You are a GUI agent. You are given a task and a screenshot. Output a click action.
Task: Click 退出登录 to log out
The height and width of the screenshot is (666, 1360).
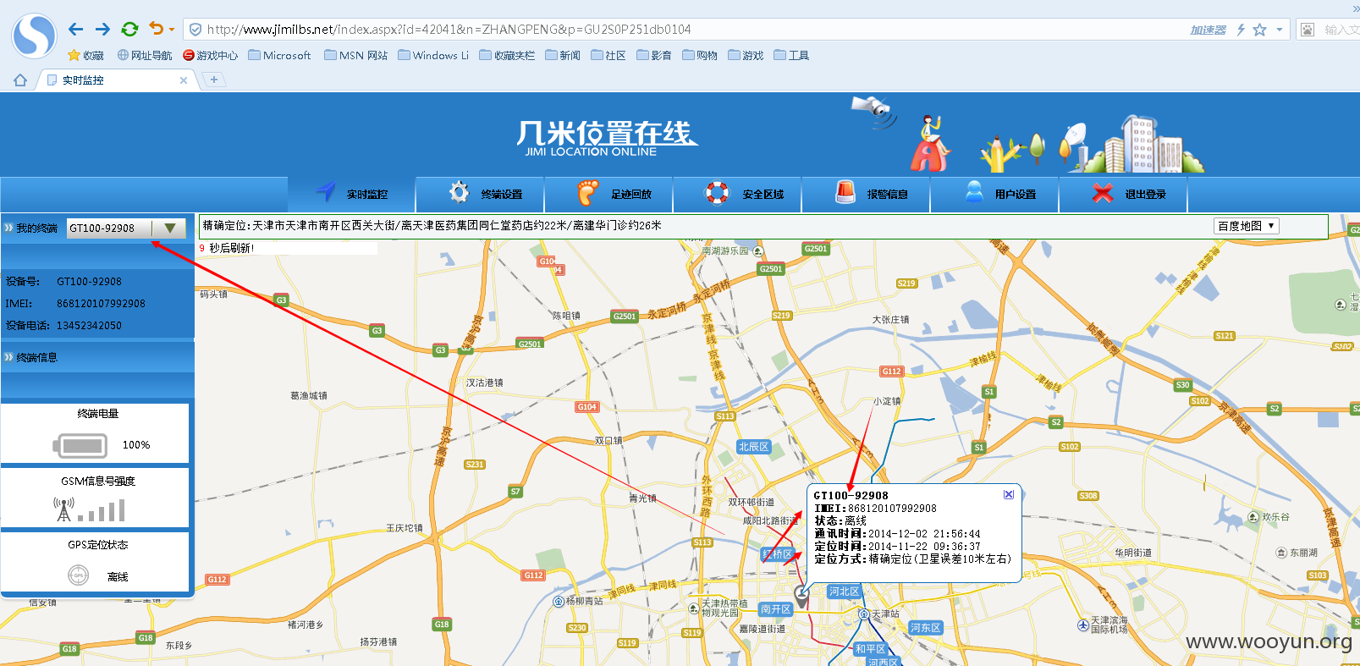(x=1124, y=194)
